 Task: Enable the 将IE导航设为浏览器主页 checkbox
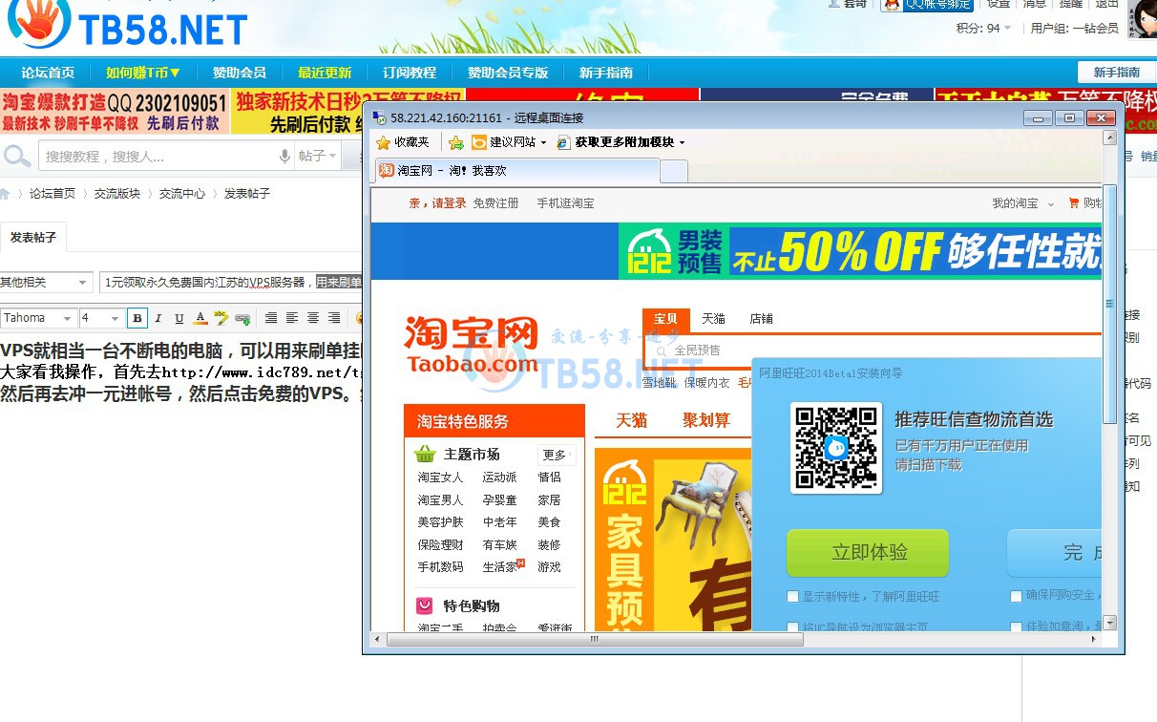pyautogui.click(x=792, y=627)
